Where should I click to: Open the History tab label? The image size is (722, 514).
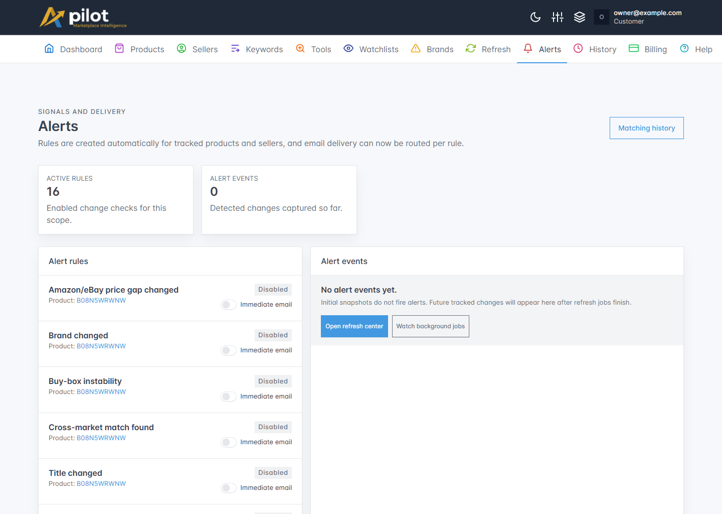603,49
